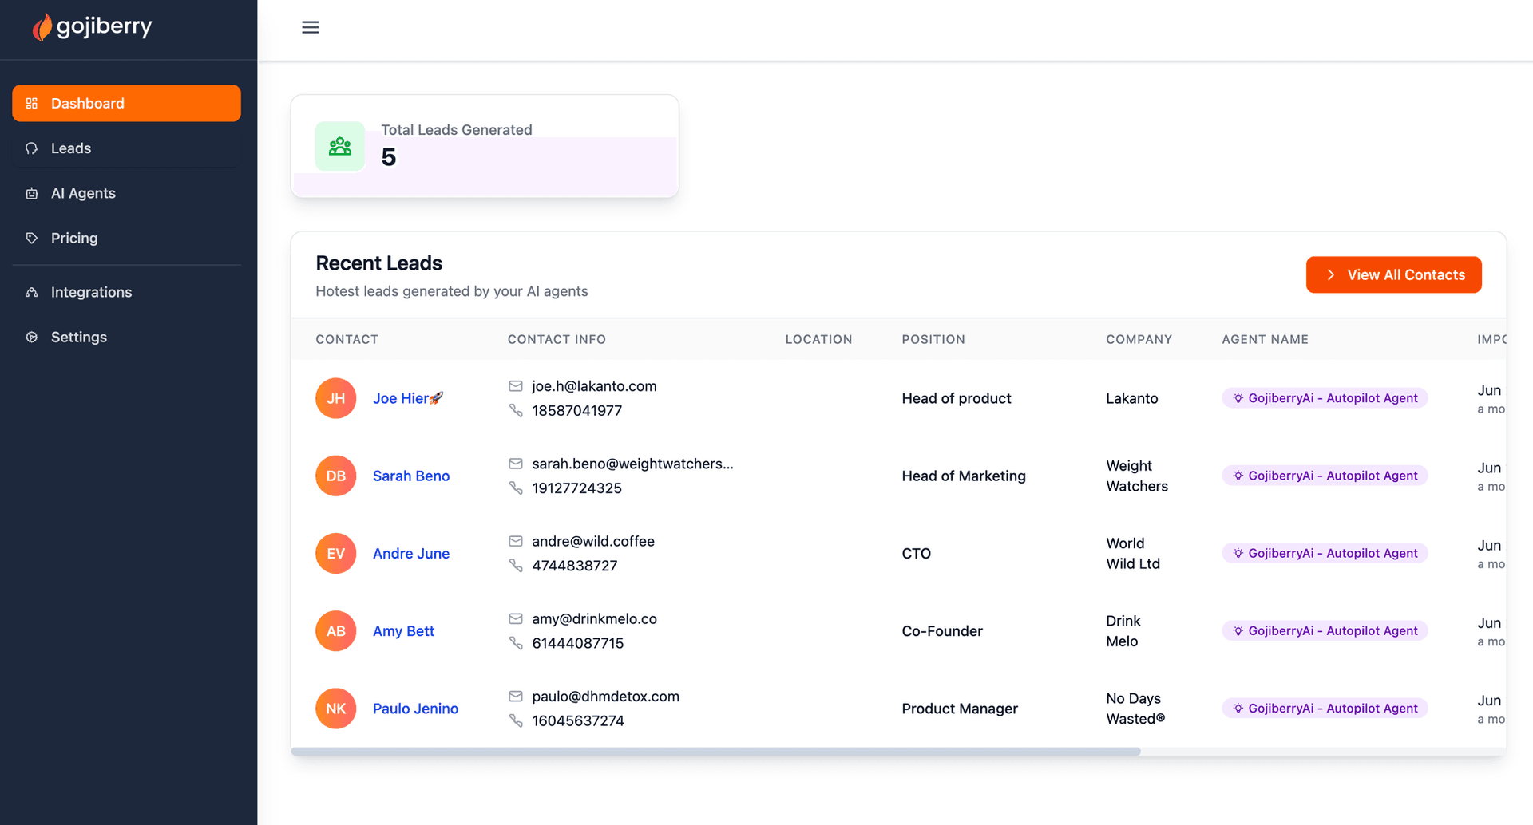Viewport: 1533px width, 825px height.
Task: Click the Total Leads Generated card
Action: [485, 146]
